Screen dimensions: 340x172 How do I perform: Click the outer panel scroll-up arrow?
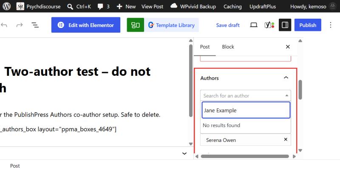300,41
